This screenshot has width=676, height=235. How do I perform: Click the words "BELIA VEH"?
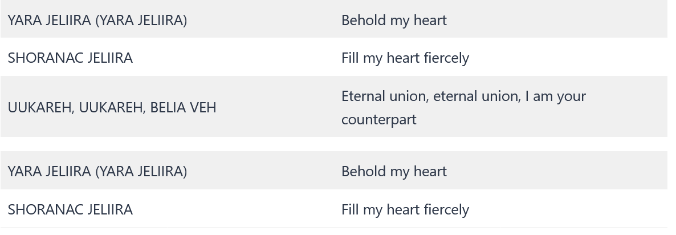tap(183, 107)
